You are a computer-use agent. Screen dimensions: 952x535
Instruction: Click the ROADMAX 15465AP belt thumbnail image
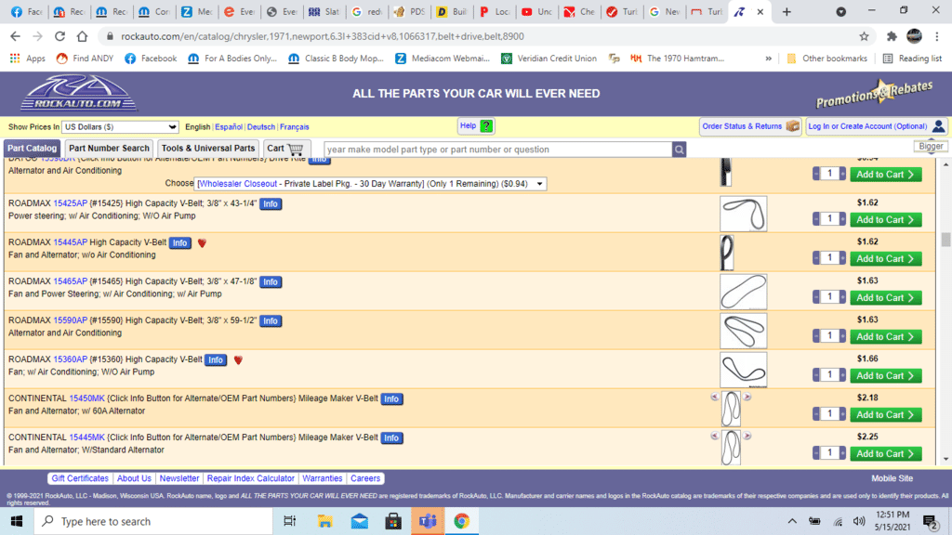point(743,292)
